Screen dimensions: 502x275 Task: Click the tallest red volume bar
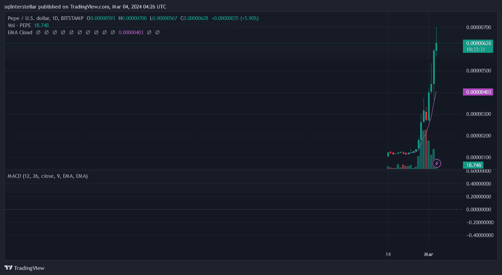[x=426, y=149]
